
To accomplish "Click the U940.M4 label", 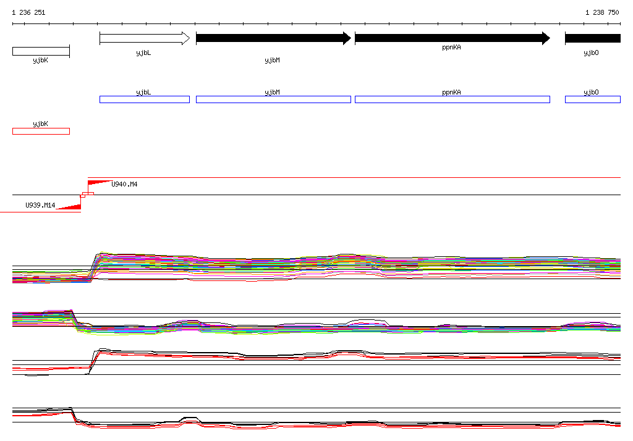I will [124, 185].
